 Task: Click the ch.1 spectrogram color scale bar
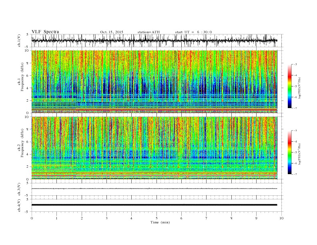[289, 86]
